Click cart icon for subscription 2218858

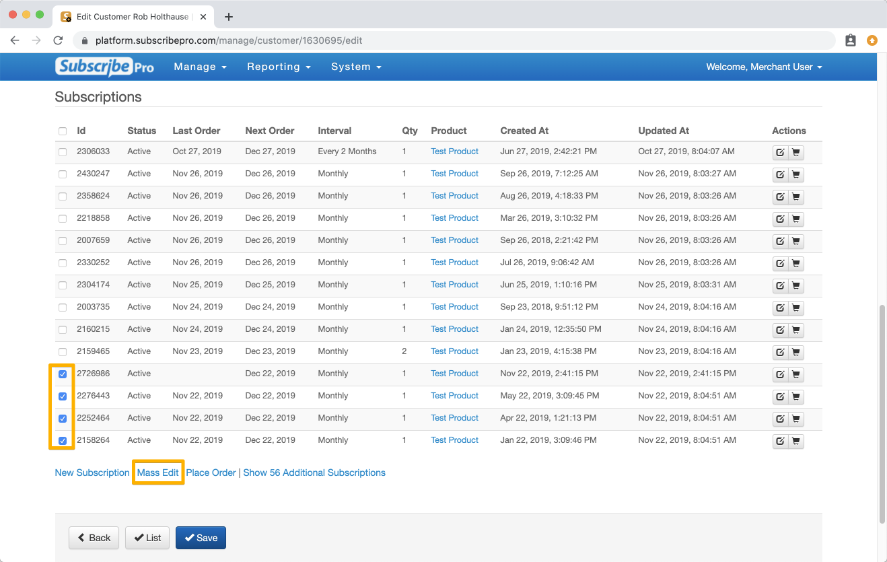click(x=796, y=219)
